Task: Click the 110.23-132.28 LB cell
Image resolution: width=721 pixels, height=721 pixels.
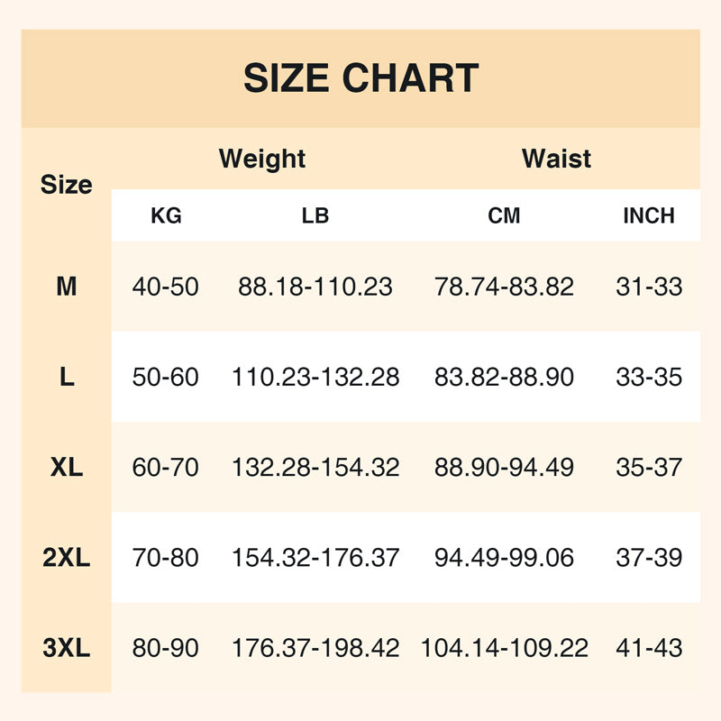Action: (315, 378)
